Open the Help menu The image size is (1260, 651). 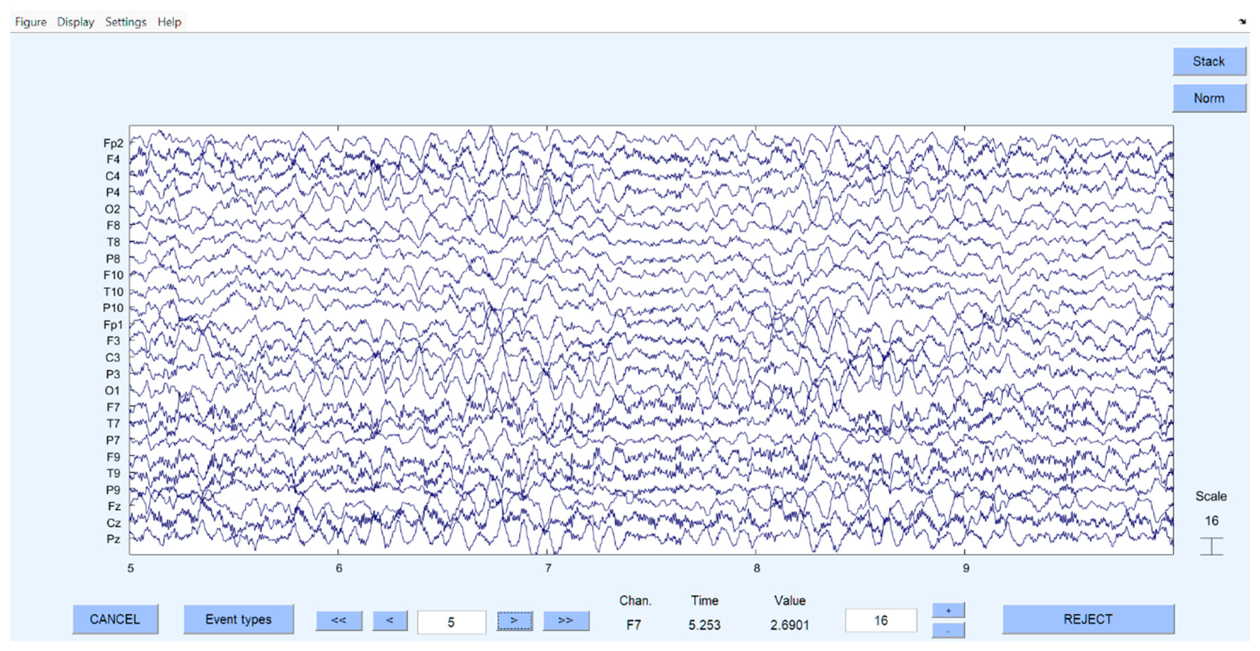[x=169, y=22]
